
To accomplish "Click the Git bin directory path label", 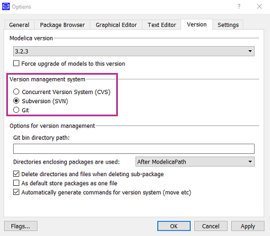I will point(42,137).
